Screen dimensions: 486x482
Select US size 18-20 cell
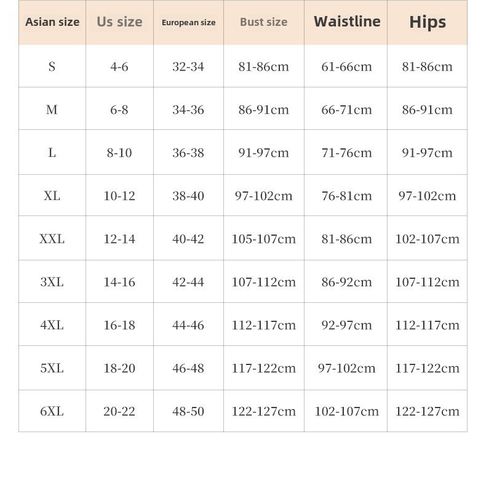tap(119, 369)
